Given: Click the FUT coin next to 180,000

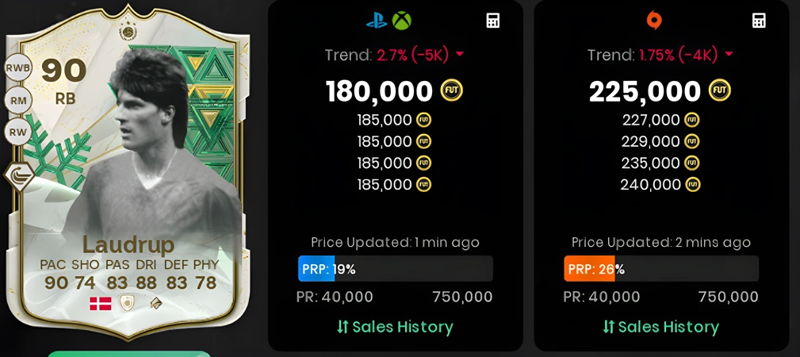Looking at the screenshot, I should [x=451, y=90].
